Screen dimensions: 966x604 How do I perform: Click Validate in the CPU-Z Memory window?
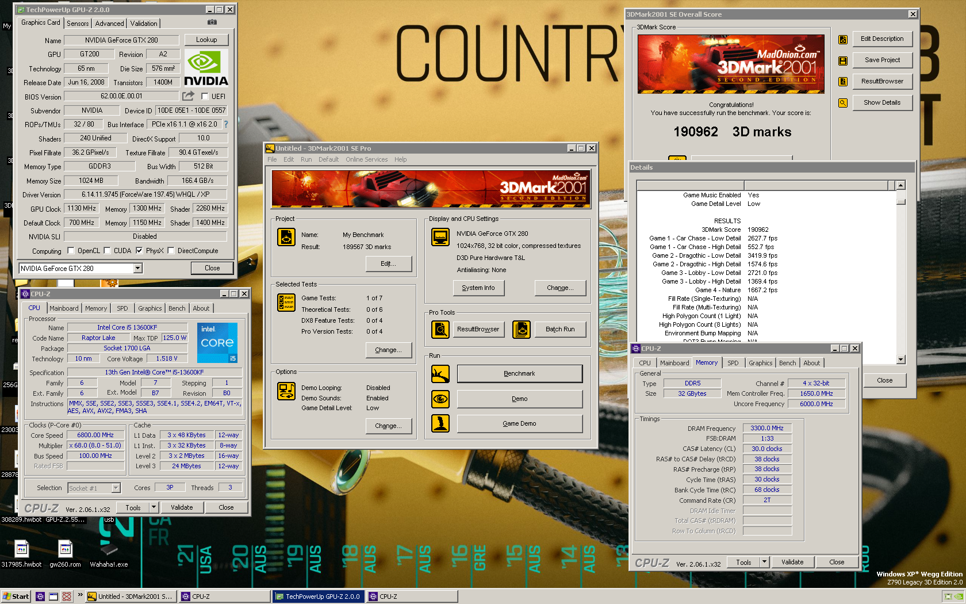(x=792, y=562)
